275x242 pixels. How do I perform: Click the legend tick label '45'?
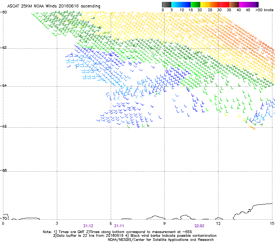[x=248, y=10]
